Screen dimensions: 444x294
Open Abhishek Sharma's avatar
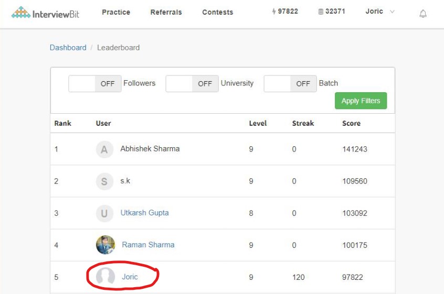104,149
